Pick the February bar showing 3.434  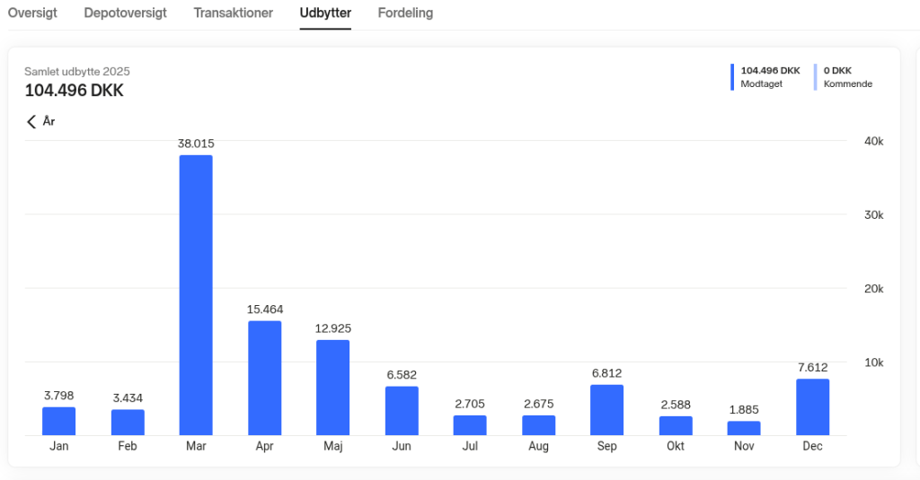click(x=128, y=423)
